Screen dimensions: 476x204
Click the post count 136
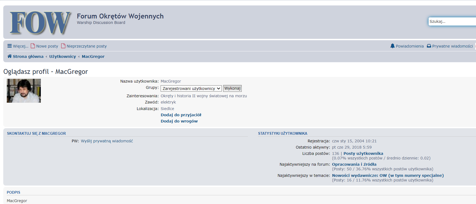coord(336,153)
